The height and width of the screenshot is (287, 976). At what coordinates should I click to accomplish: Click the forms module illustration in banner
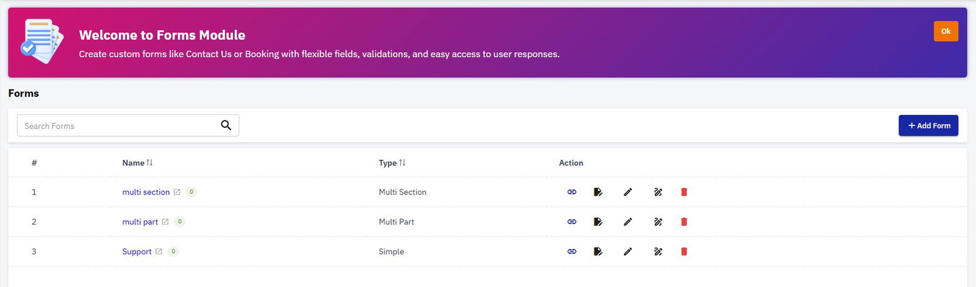pos(41,41)
